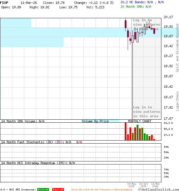The height and width of the screenshot is (191, 179).
Task: Click the tallest green volume bar
Action: 138,133
